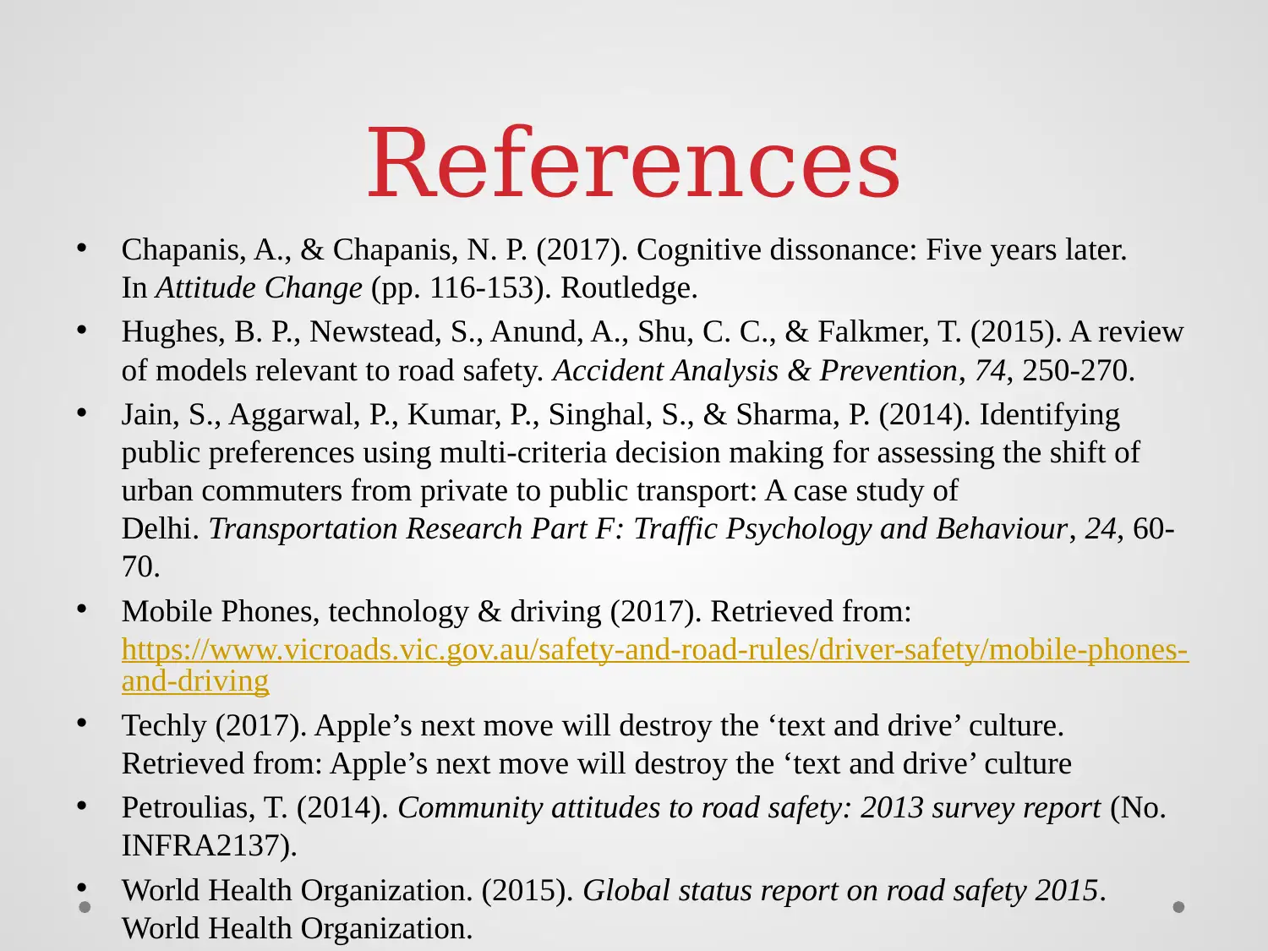Click 'Global status report on road safety 2015'
Image resolution: width=1268 pixels, height=951 pixels.
[841, 890]
